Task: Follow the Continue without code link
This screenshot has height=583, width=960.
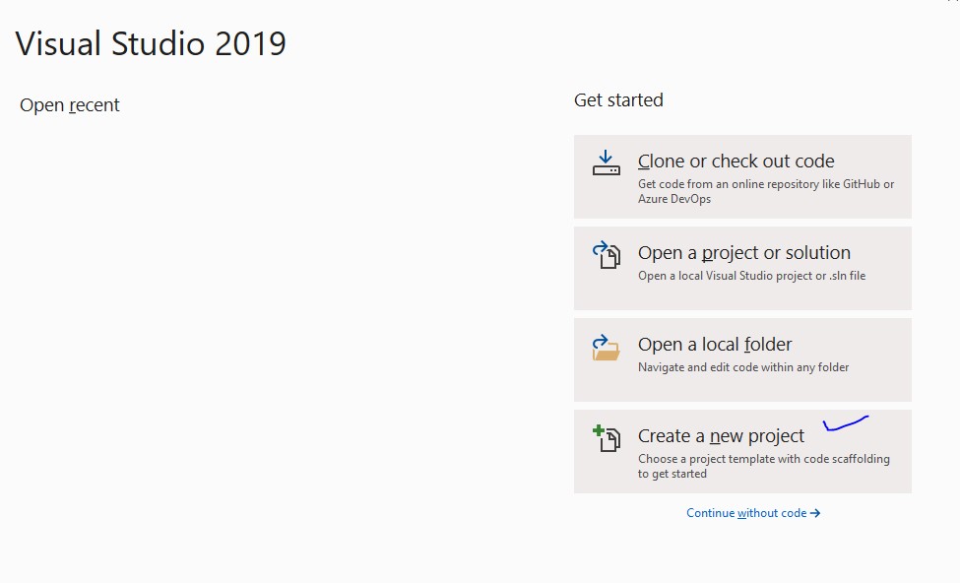Action: 746,513
